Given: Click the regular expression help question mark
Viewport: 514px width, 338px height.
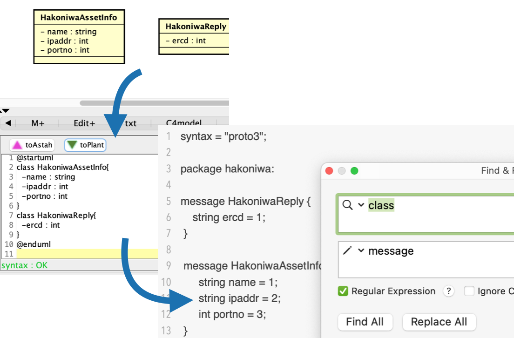Looking at the screenshot, I should point(448,291).
